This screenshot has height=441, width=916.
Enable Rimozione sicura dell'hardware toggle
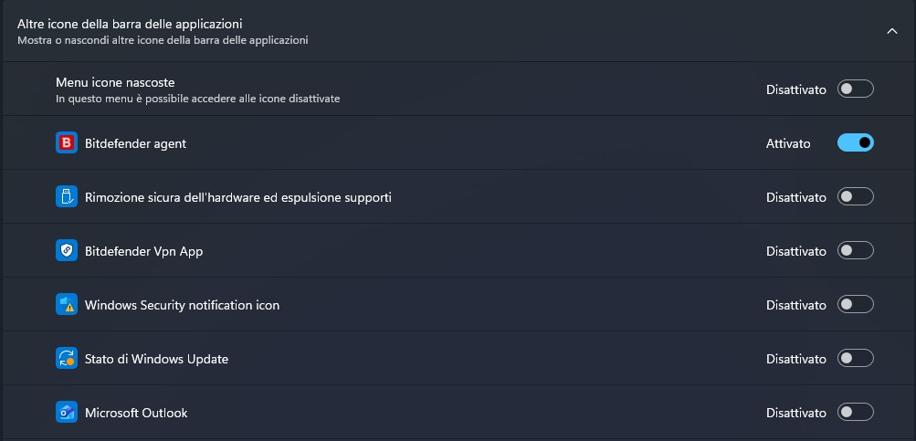(x=856, y=197)
